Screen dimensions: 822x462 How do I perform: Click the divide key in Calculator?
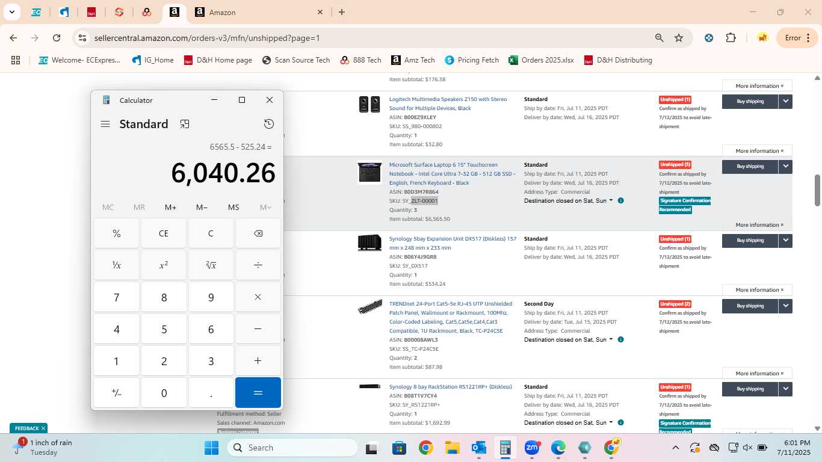tap(258, 265)
